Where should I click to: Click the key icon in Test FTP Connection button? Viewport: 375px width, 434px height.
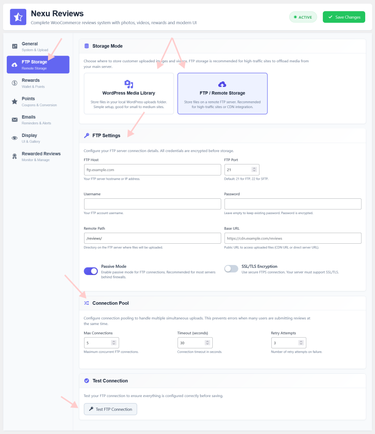pyautogui.click(x=91, y=409)
